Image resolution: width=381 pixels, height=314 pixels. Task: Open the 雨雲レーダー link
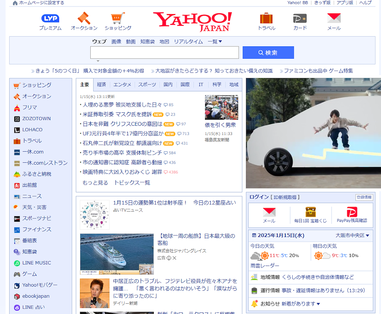coord(265,266)
